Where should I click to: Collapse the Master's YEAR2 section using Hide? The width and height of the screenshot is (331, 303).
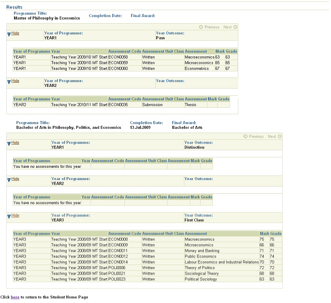[15, 81]
